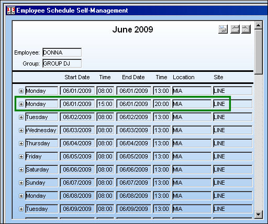Click the Wednesday day name field

click(41, 130)
